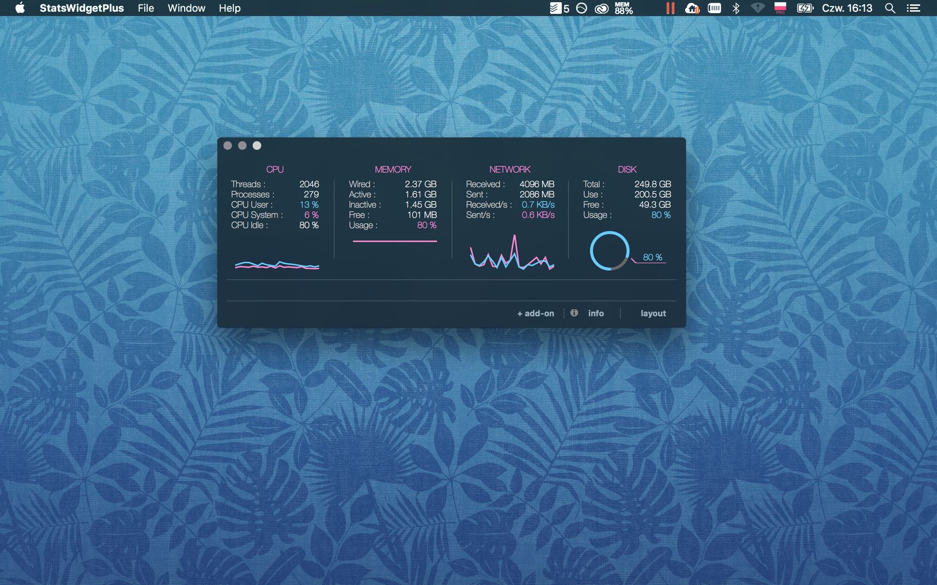937x585 pixels.
Task: Click the red pause bars menu bar icon
Action: coord(670,8)
